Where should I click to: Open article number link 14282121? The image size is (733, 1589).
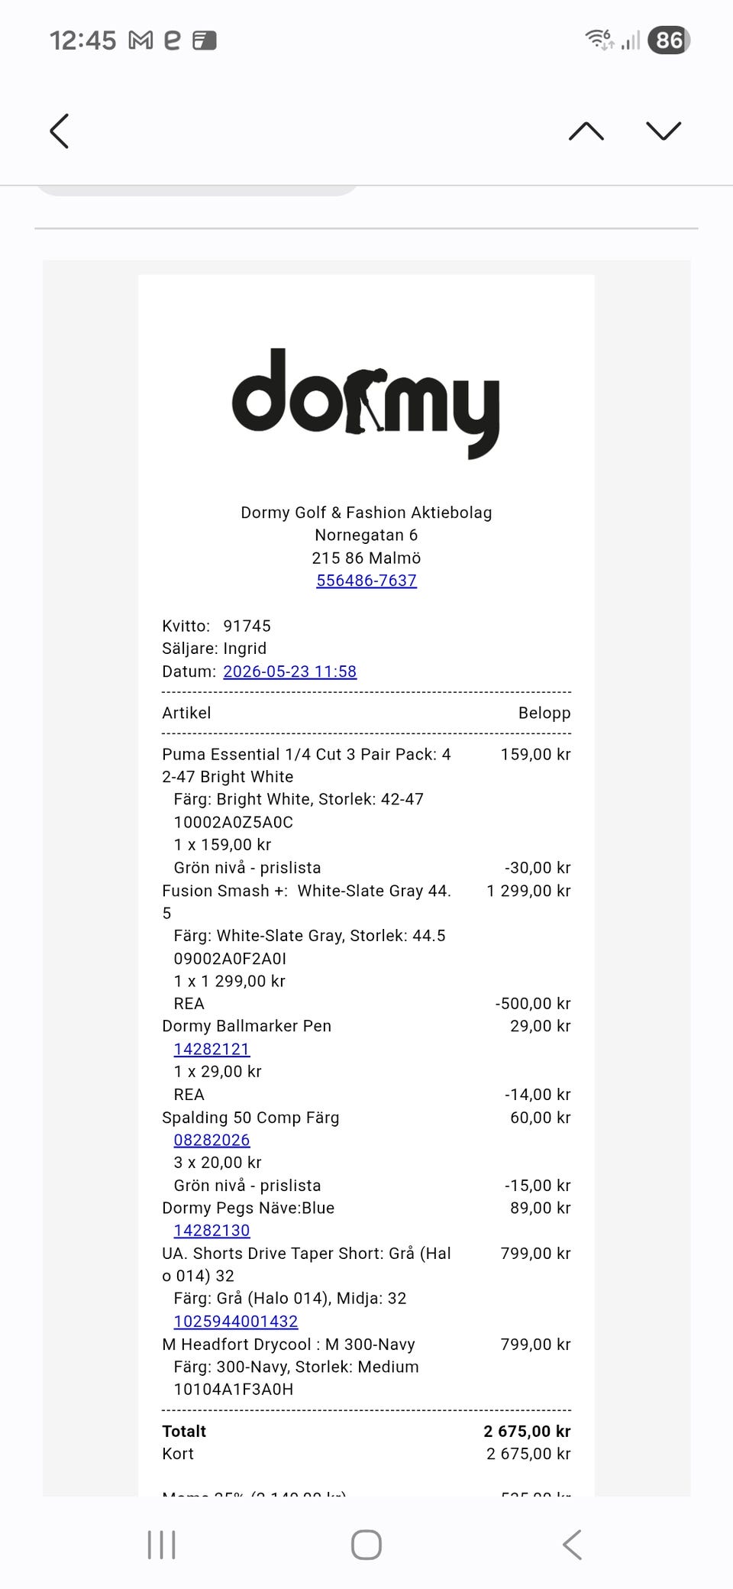point(212,1049)
